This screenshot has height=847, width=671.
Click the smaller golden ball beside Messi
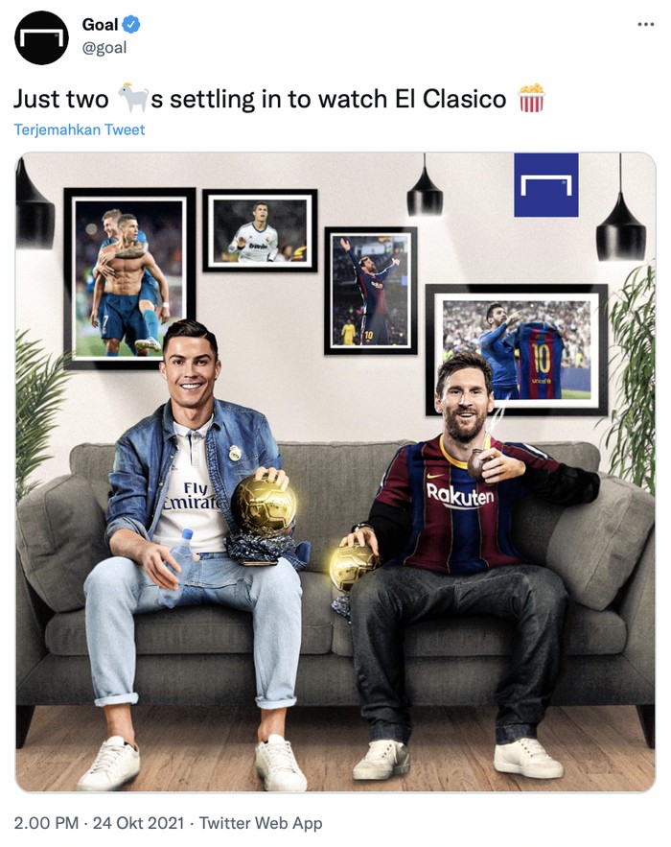pos(352,567)
